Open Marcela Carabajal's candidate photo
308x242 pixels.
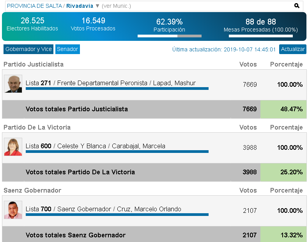(x=13, y=147)
